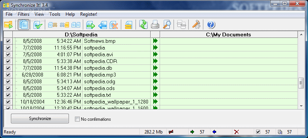The width and height of the screenshot is (308, 138).
Task: Click green right arrow in status bar
Action: [192, 132]
